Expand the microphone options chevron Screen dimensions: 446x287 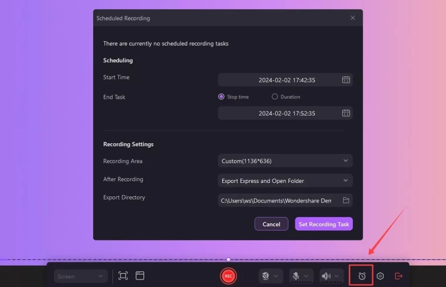tap(306, 276)
